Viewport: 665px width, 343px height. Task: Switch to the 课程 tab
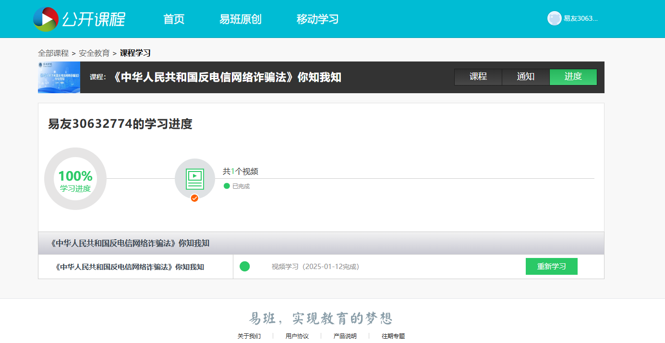(x=478, y=77)
